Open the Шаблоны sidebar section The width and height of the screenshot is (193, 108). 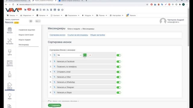pyautogui.click(x=10, y=63)
